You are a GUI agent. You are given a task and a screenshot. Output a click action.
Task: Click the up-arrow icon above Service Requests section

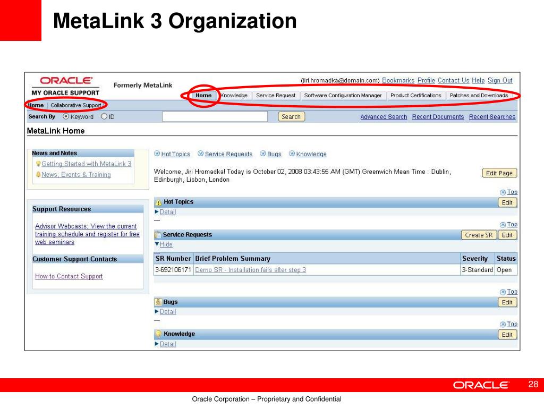pos(503,225)
